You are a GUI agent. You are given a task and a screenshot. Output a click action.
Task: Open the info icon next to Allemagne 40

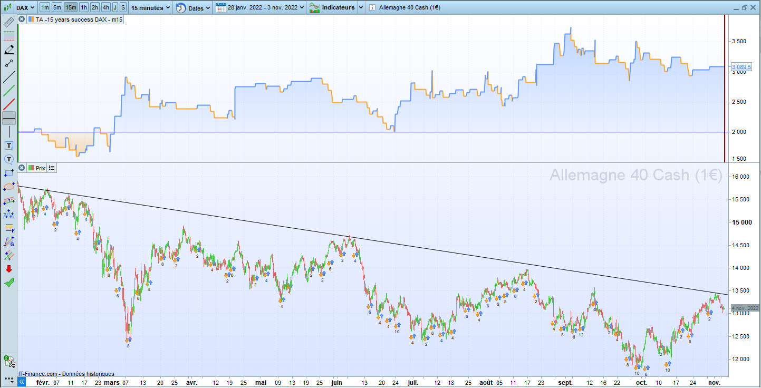373,8
